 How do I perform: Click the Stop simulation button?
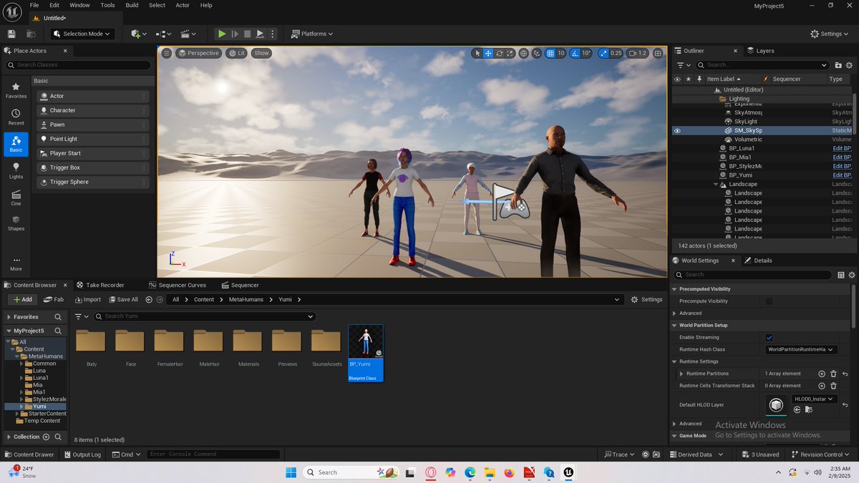248,34
